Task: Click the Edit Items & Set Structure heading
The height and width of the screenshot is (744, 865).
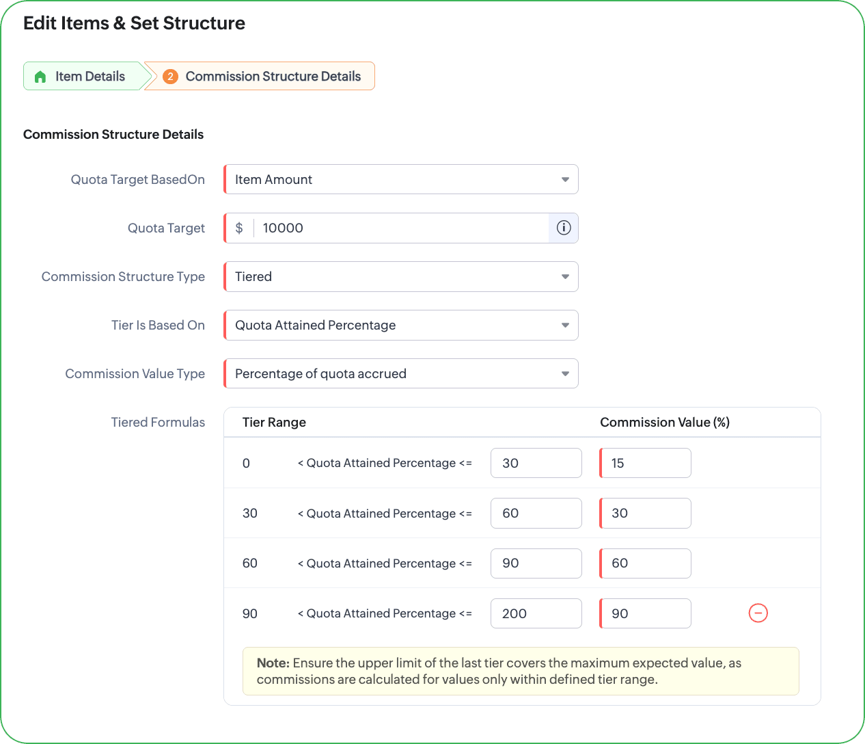Action: pyautogui.click(x=134, y=23)
